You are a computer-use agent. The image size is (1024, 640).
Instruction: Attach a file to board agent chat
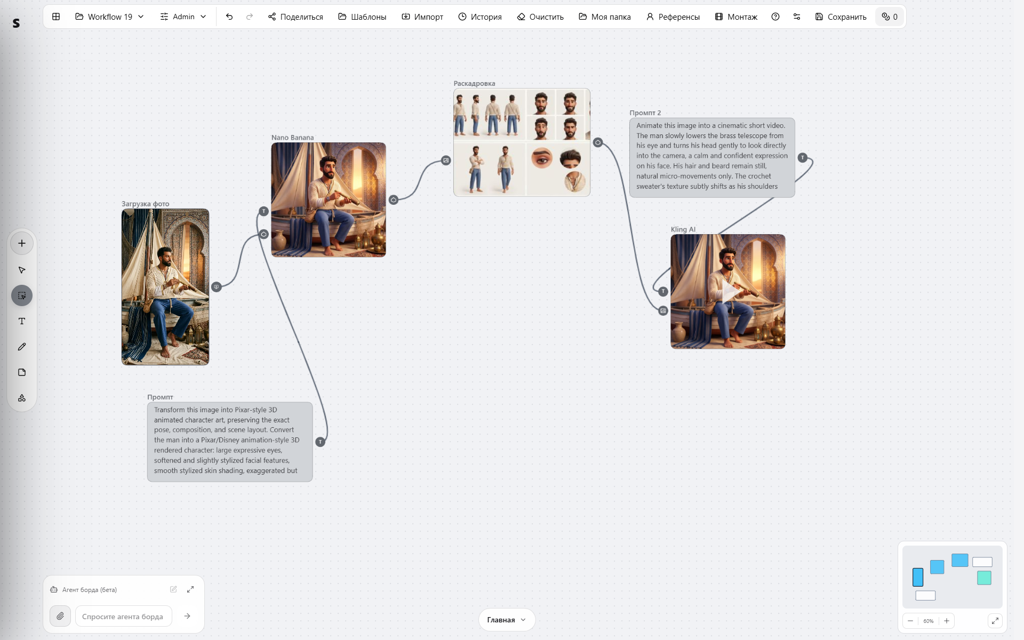[x=60, y=616]
